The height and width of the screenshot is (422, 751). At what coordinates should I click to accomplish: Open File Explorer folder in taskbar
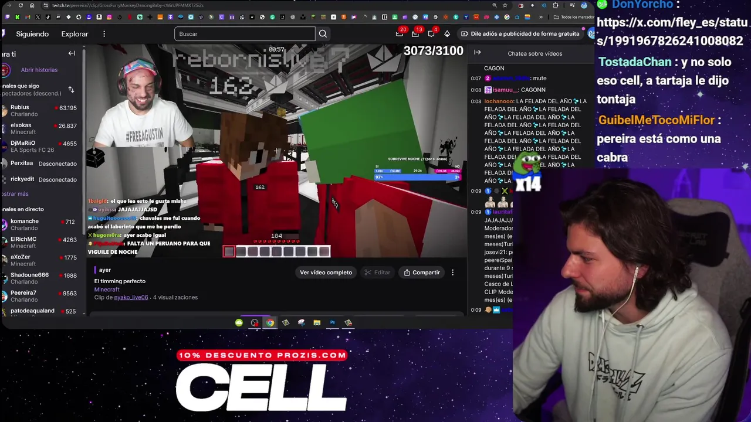pos(317,322)
